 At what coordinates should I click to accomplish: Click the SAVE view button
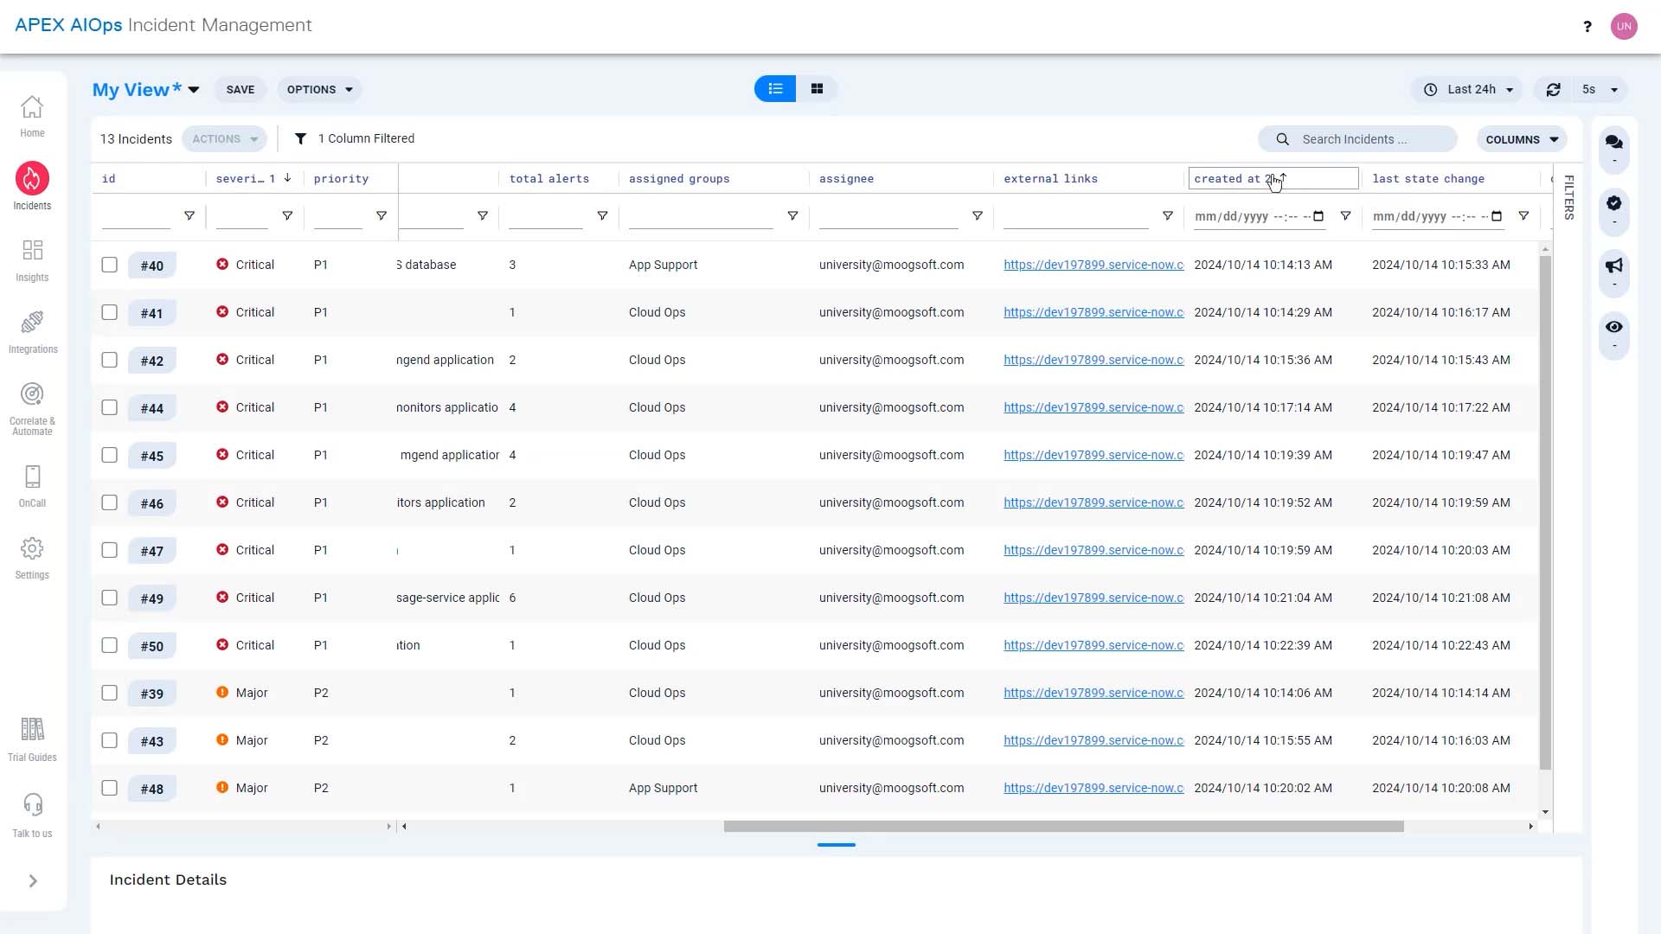coord(240,90)
